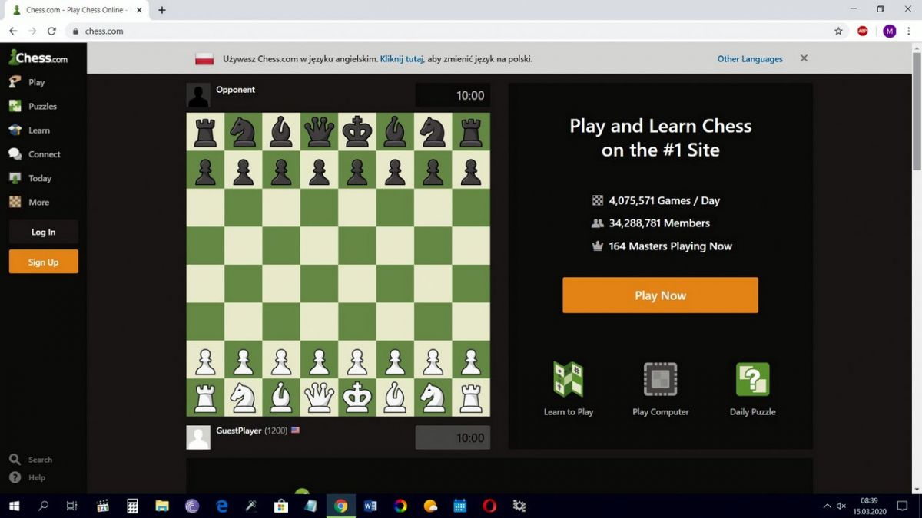Click the GuestPlayer name
Viewport: 922px width, 518px height.
click(238, 431)
